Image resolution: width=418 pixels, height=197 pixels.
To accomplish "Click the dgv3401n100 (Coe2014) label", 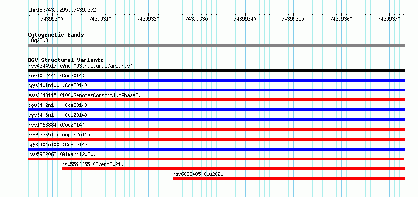I will click(58, 85).
